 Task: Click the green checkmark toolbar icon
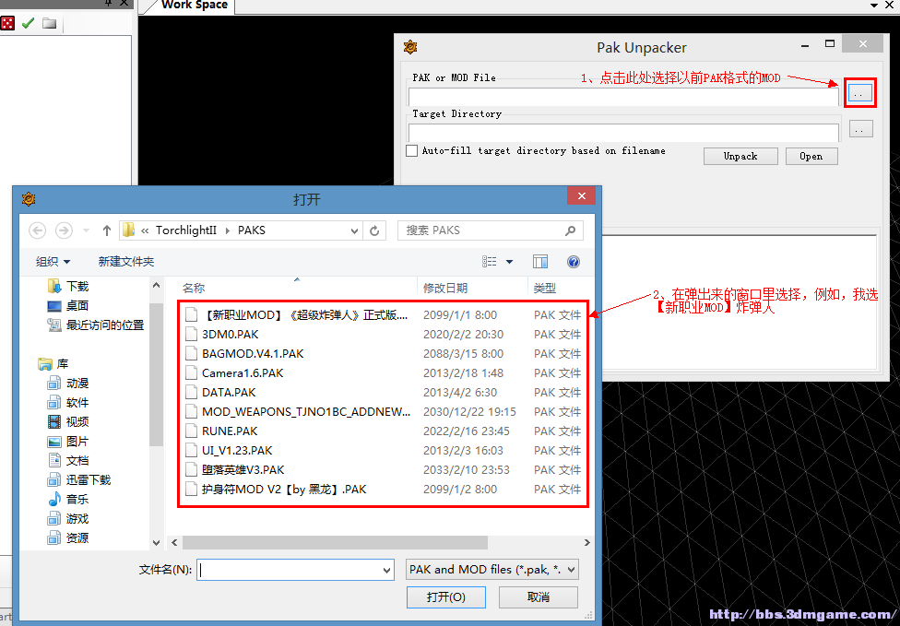(x=28, y=23)
